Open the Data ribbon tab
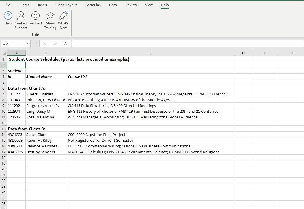Screen dimensions: 304x209 pyautogui.click(x=113, y=5)
